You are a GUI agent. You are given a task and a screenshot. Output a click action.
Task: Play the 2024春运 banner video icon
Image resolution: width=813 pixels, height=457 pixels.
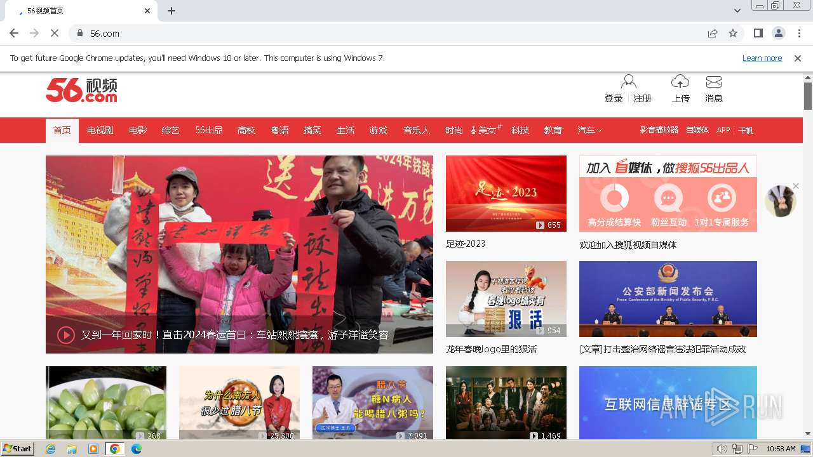(x=66, y=334)
